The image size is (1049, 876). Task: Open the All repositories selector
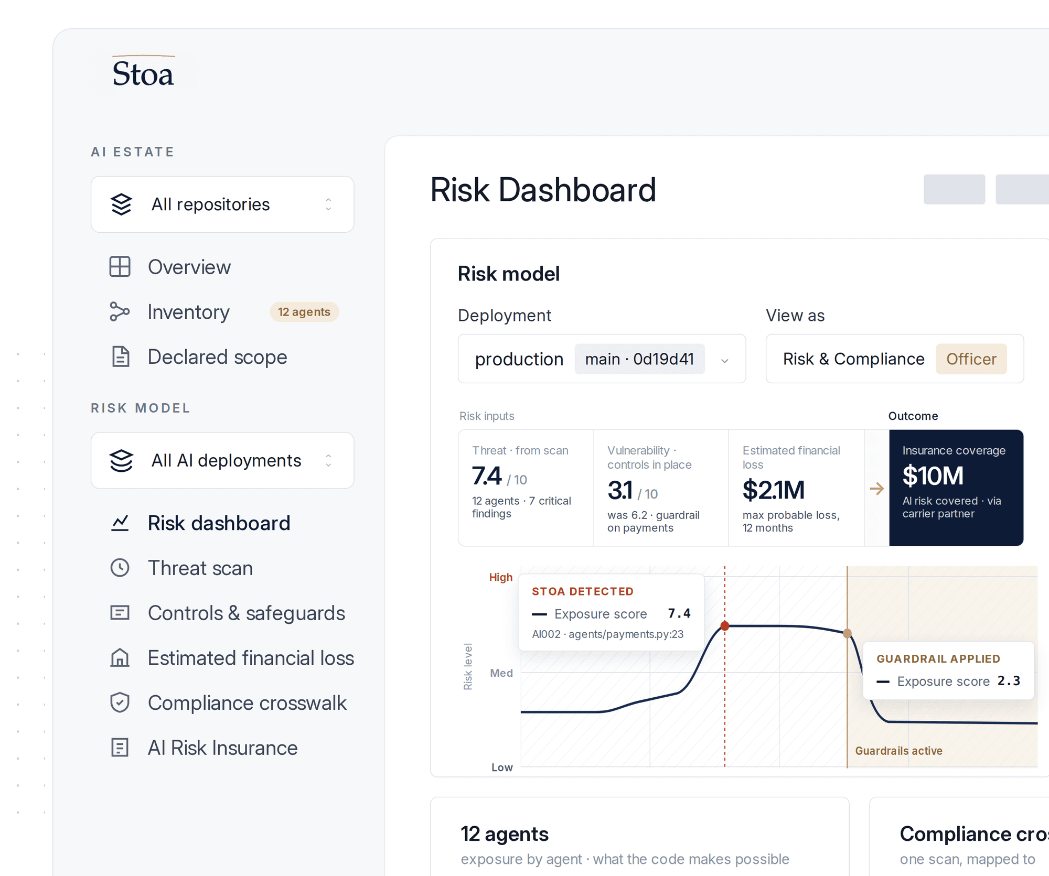222,204
